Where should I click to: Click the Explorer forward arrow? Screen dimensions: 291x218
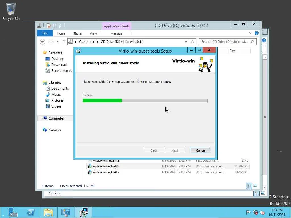tap(51, 42)
